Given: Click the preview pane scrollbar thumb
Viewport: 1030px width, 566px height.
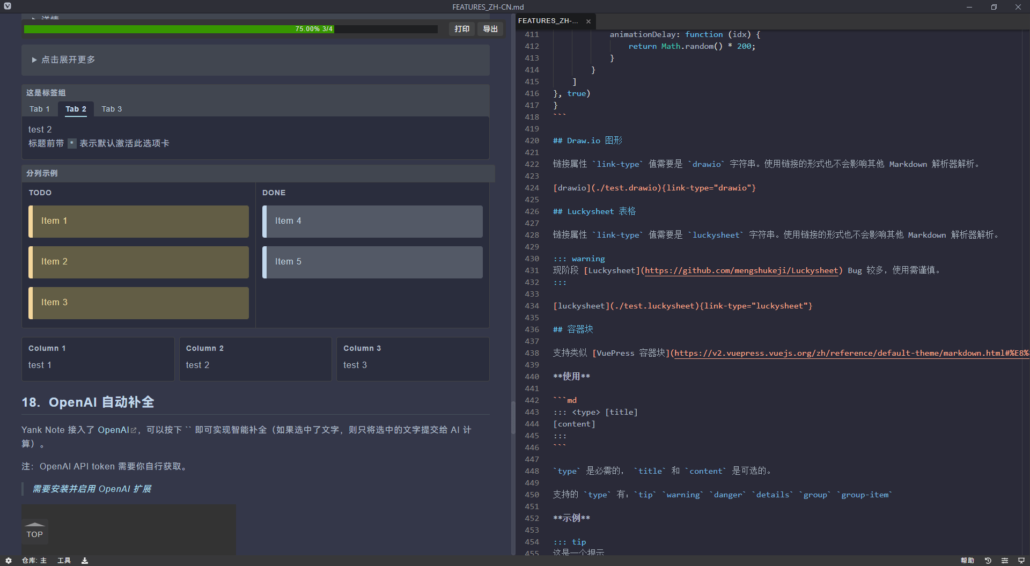Looking at the screenshot, I should (513, 417).
